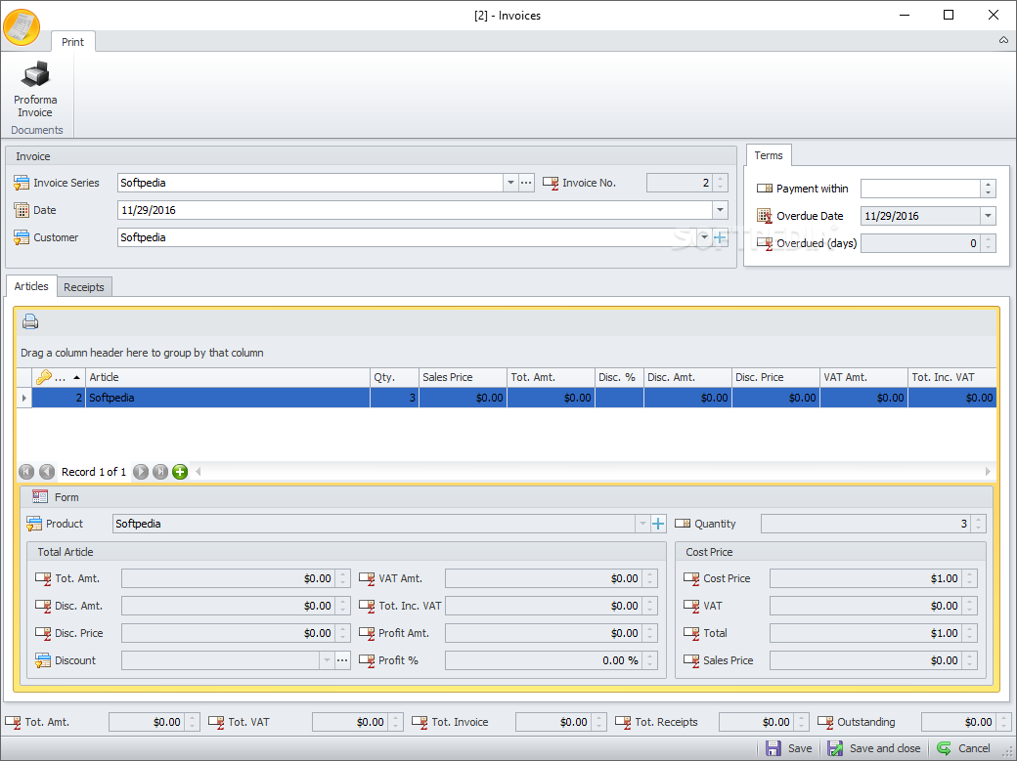Open Discount ellipsis browse button
The width and height of the screenshot is (1017, 761).
tap(342, 660)
